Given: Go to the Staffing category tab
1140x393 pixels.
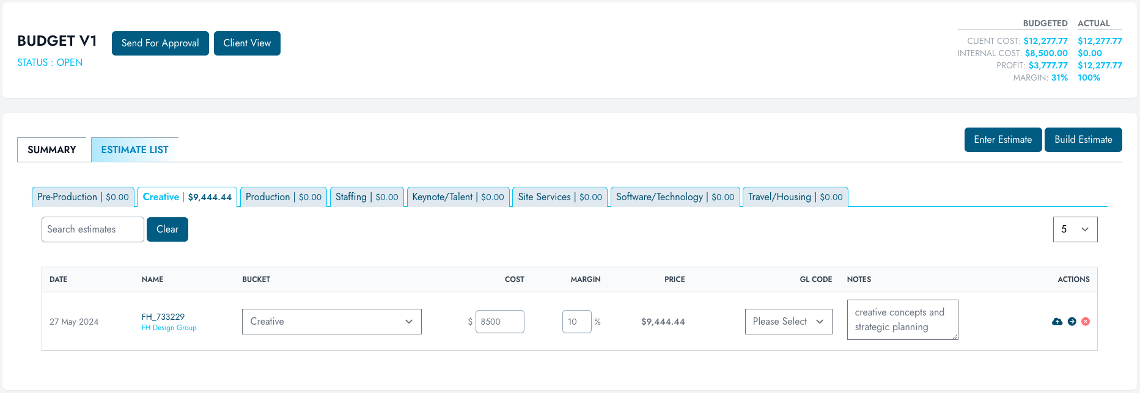Looking at the screenshot, I should point(367,197).
